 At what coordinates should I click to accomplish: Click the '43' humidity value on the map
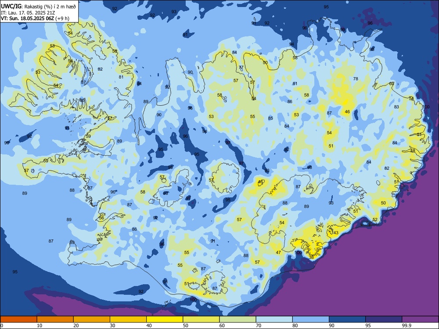[336, 233]
